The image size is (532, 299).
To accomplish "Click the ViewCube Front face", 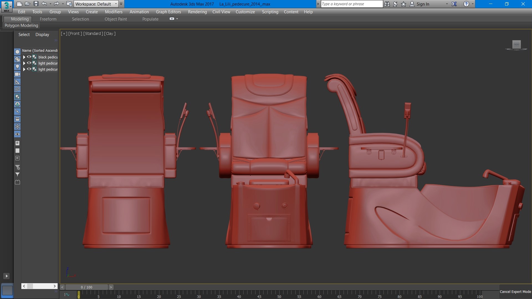I will pos(516,44).
